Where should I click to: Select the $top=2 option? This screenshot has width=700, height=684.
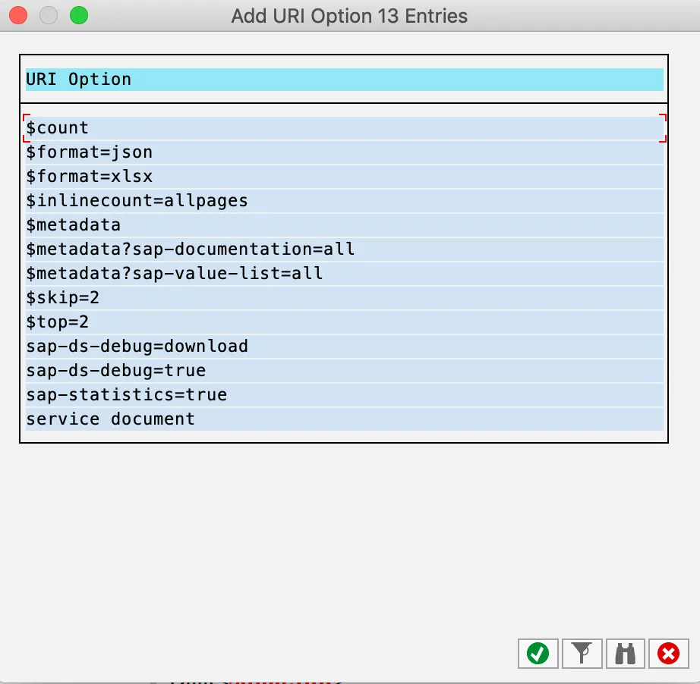tap(58, 322)
